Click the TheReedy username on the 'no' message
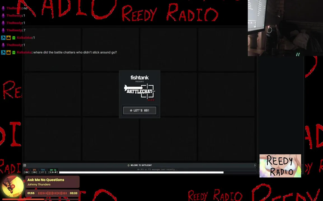Viewport: 323px width, 201px height. coord(14,8)
